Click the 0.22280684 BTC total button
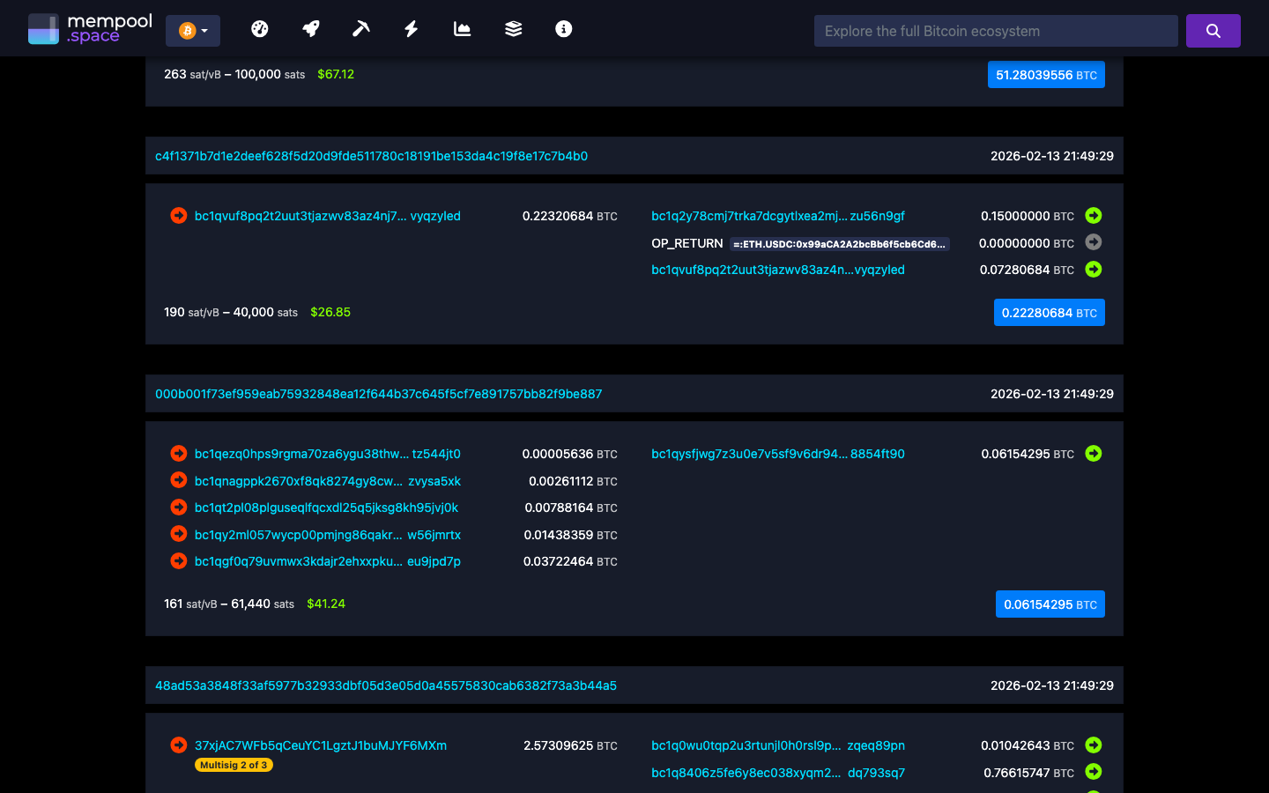This screenshot has width=1269, height=793. [1049, 312]
